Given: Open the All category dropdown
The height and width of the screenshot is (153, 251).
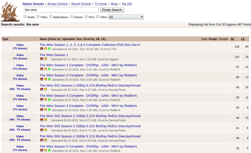Looking at the screenshot, I should click(126, 17).
